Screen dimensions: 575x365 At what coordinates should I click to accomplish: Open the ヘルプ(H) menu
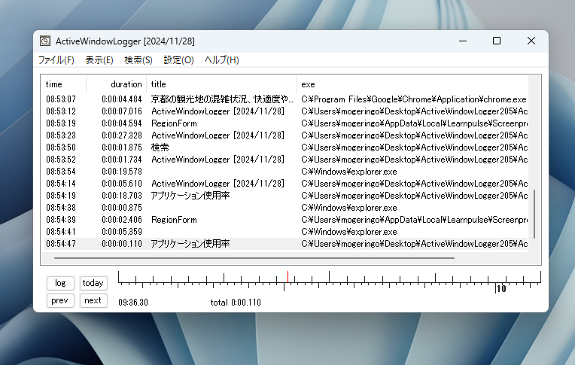[x=221, y=60]
